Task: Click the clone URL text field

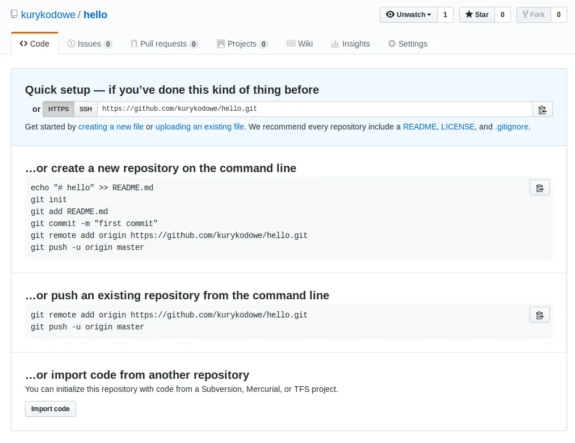Action: [x=314, y=109]
